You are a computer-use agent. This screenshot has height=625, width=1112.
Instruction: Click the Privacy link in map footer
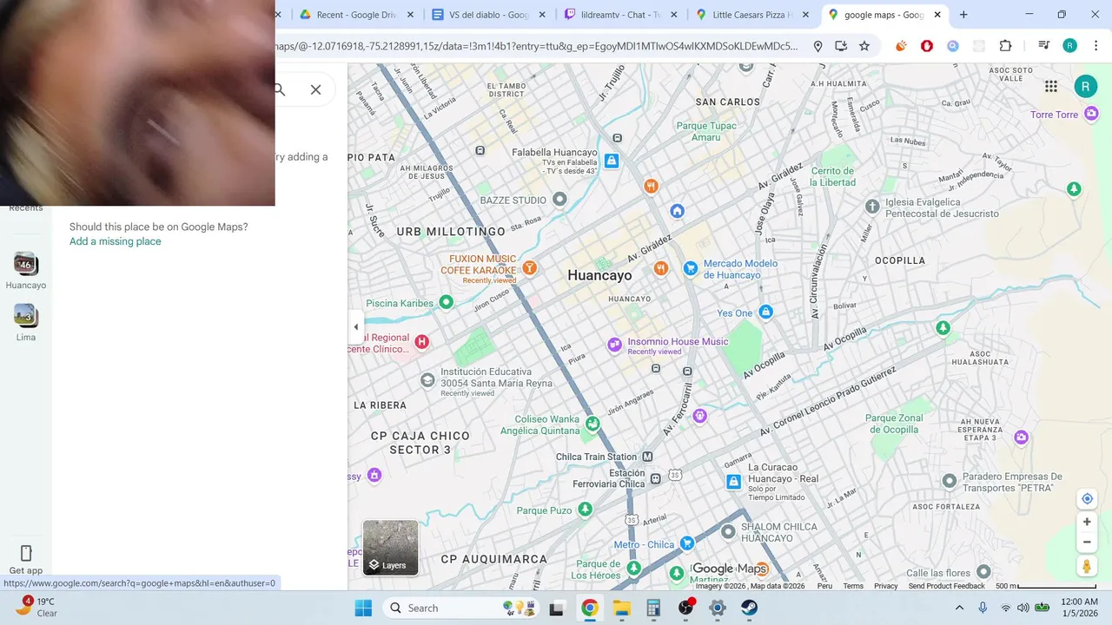(x=886, y=586)
